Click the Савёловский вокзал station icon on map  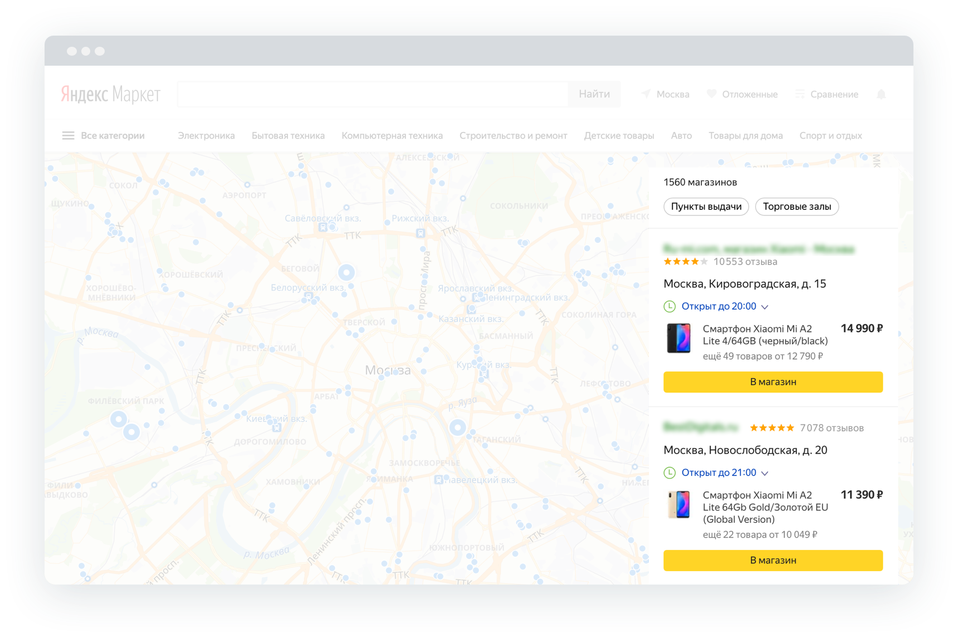pos(322,227)
